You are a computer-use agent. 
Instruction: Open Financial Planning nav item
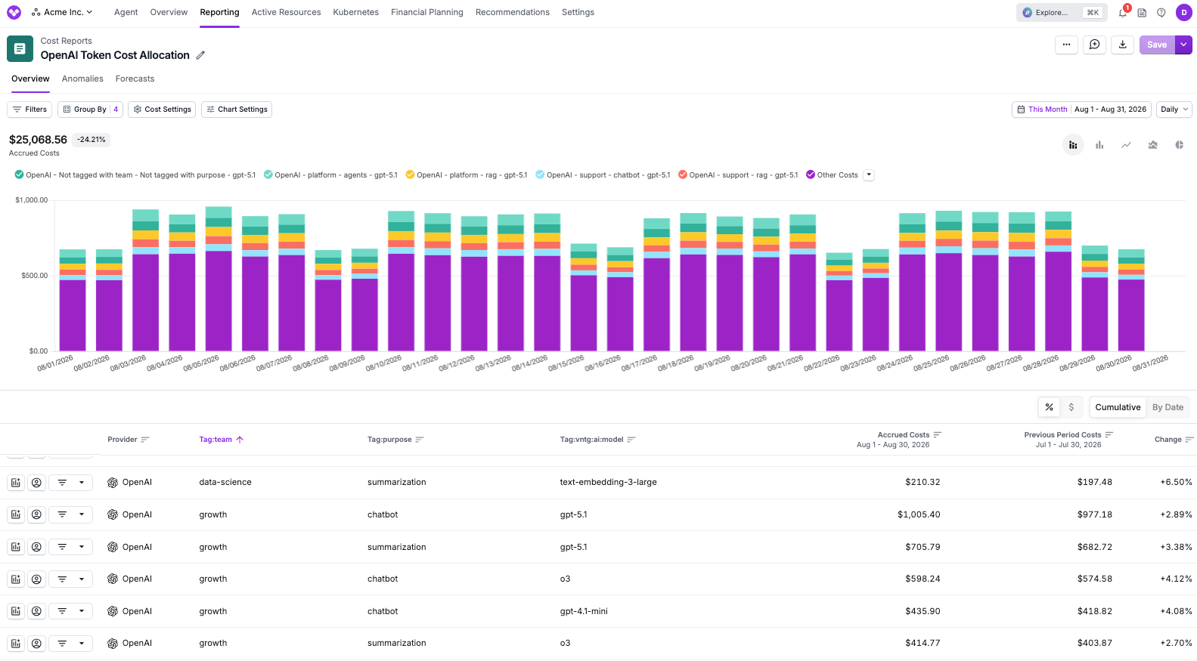[427, 12]
